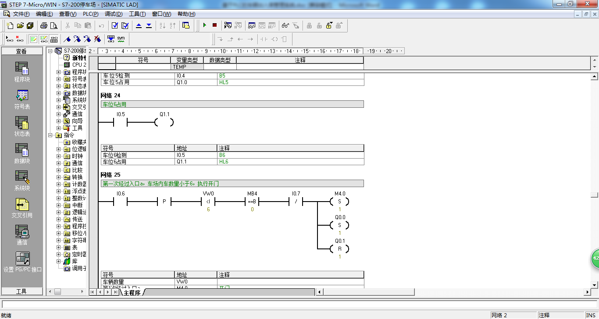This screenshot has height=319, width=599.
Task: Click the first-tab navigation arrow beside 主程序
Action: click(x=93, y=292)
